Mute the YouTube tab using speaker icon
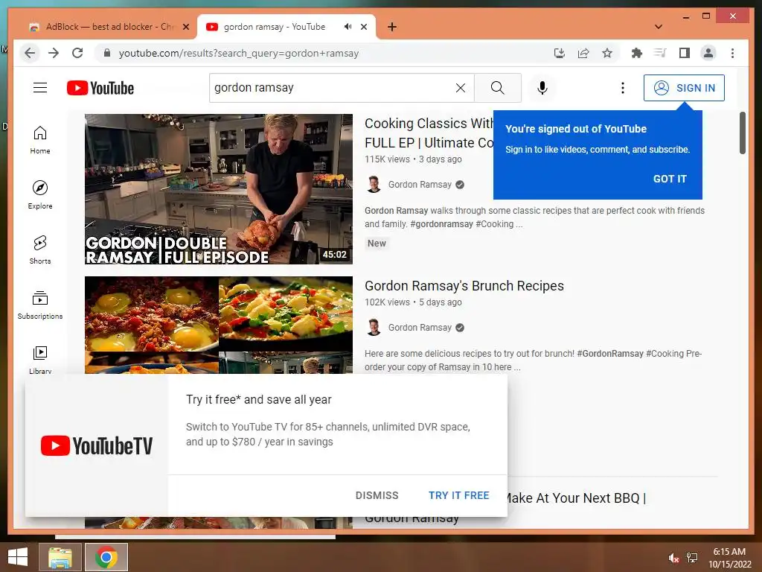The height and width of the screenshot is (572, 762). pos(348,27)
